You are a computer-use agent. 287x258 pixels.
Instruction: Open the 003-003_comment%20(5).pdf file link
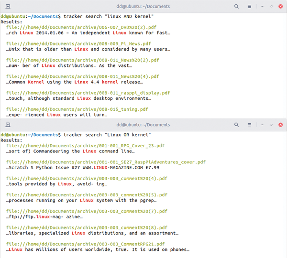point(87,195)
